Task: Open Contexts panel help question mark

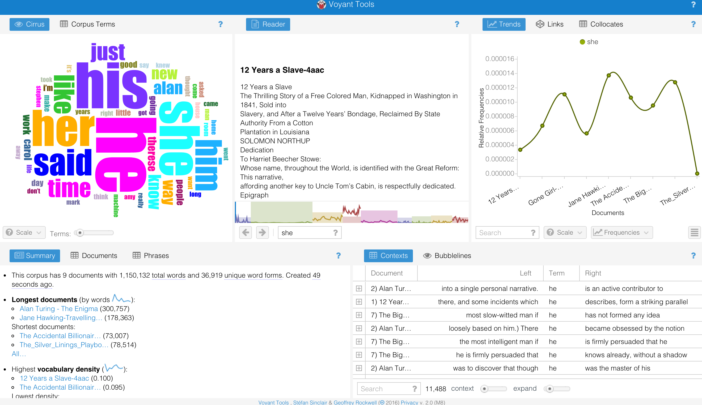Action: pyautogui.click(x=693, y=255)
